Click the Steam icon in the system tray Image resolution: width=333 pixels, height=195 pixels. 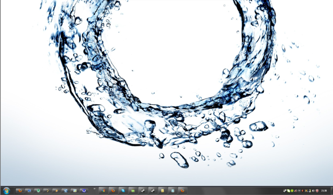284,190
